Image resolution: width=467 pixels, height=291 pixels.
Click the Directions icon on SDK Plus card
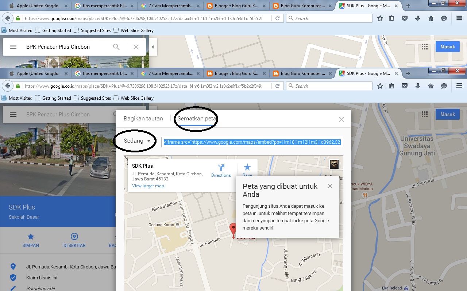pos(221,168)
